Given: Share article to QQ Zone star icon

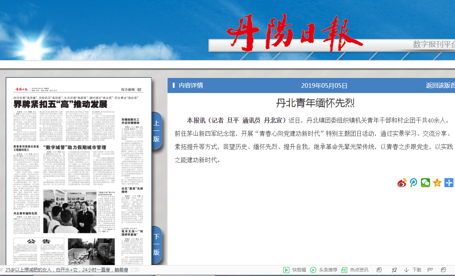Looking at the screenshot, I should (x=437, y=183).
